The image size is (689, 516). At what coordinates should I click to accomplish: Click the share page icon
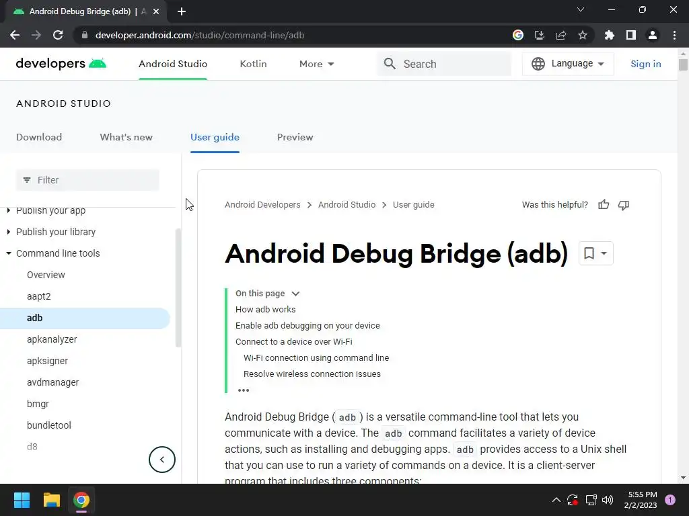coord(560,35)
